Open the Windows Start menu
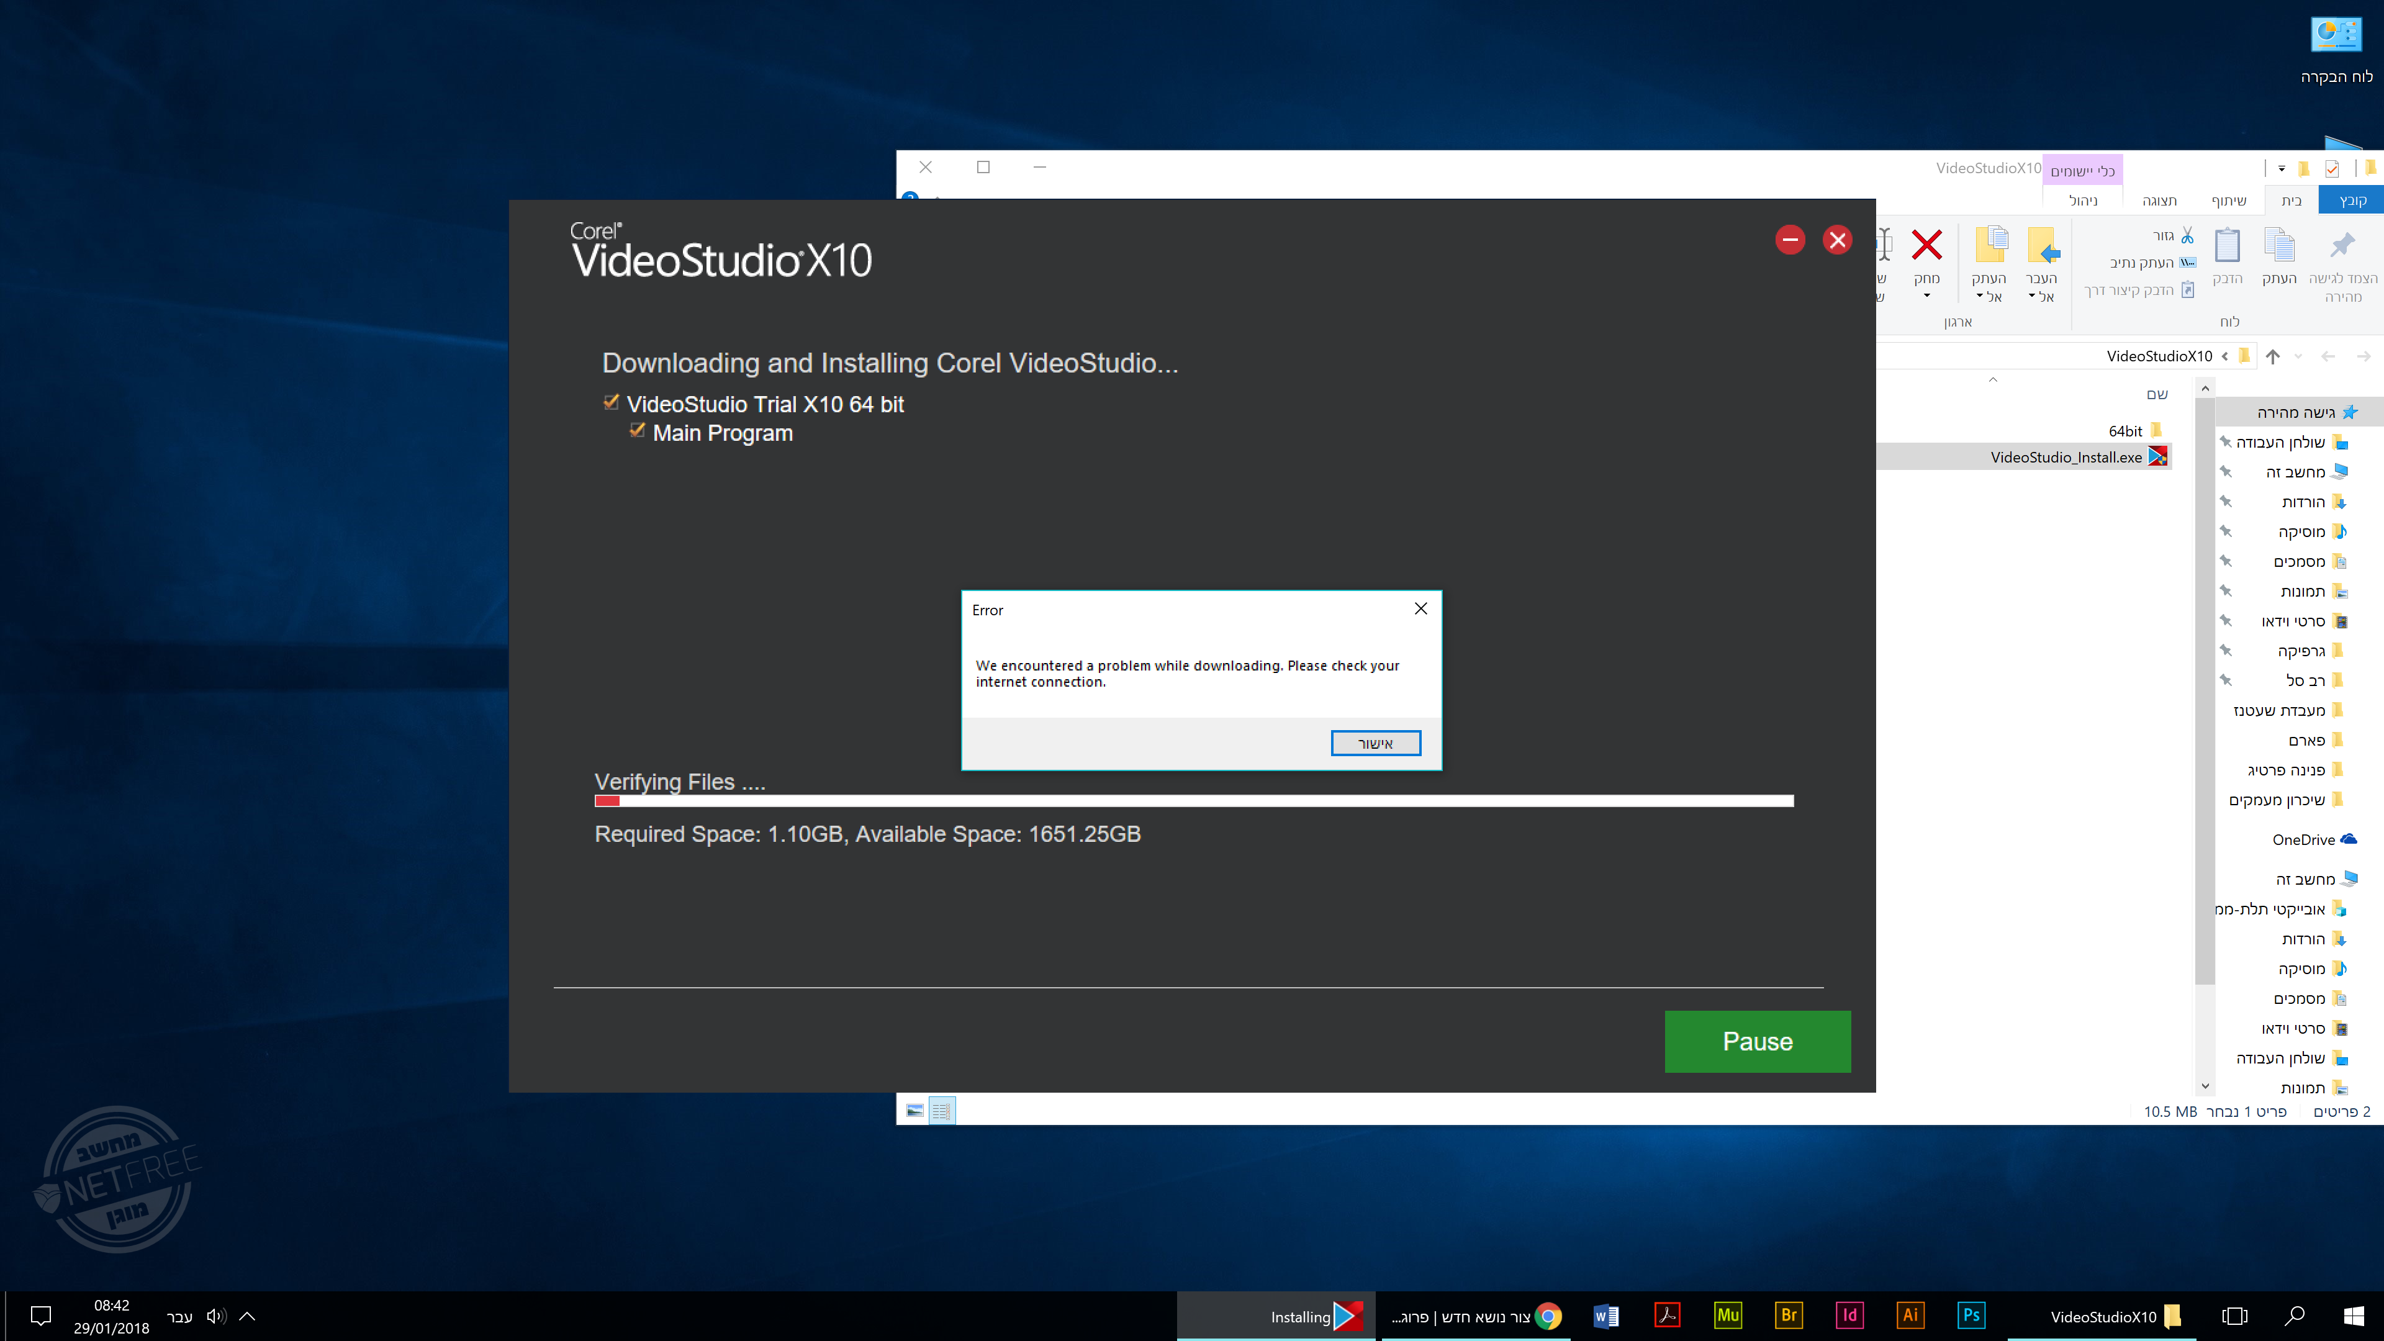Screen dimensions: 2384x1341 [2354, 1316]
